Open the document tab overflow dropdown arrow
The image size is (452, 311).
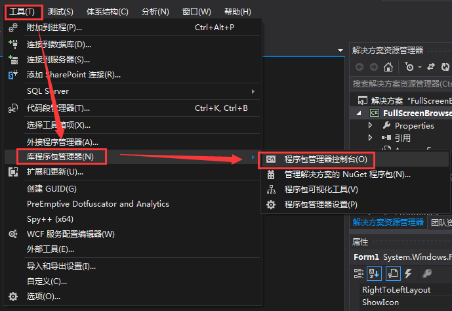340,51
